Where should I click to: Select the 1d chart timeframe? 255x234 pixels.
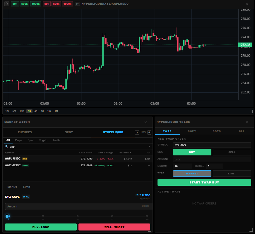tap(42, 111)
